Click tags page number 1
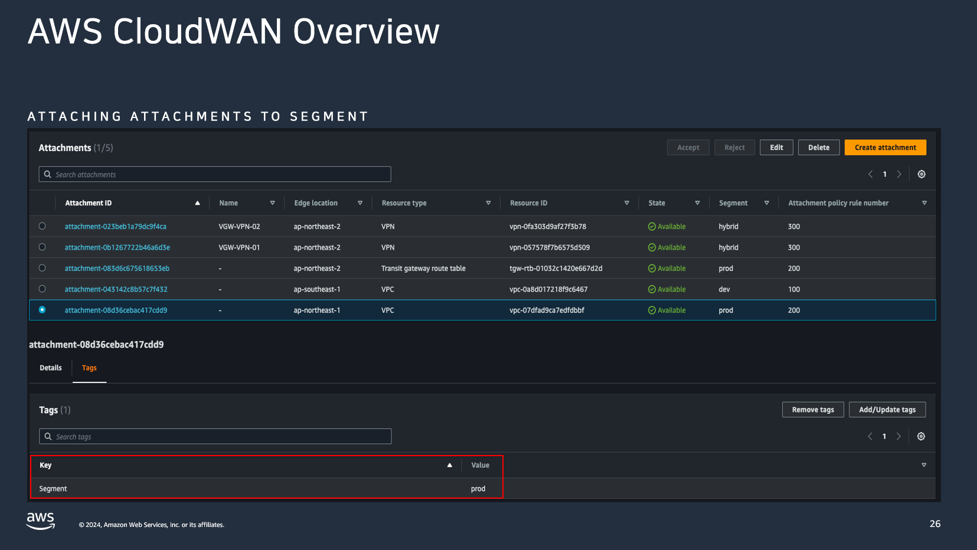The width and height of the screenshot is (977, 550). click(x=884, y=436)
